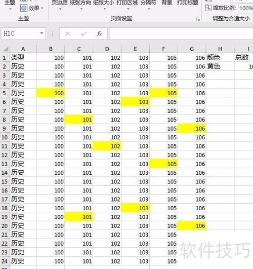Select column B header
Viewport: 253px width, 269px height.
pyautogui.click(x=51, y=49)
